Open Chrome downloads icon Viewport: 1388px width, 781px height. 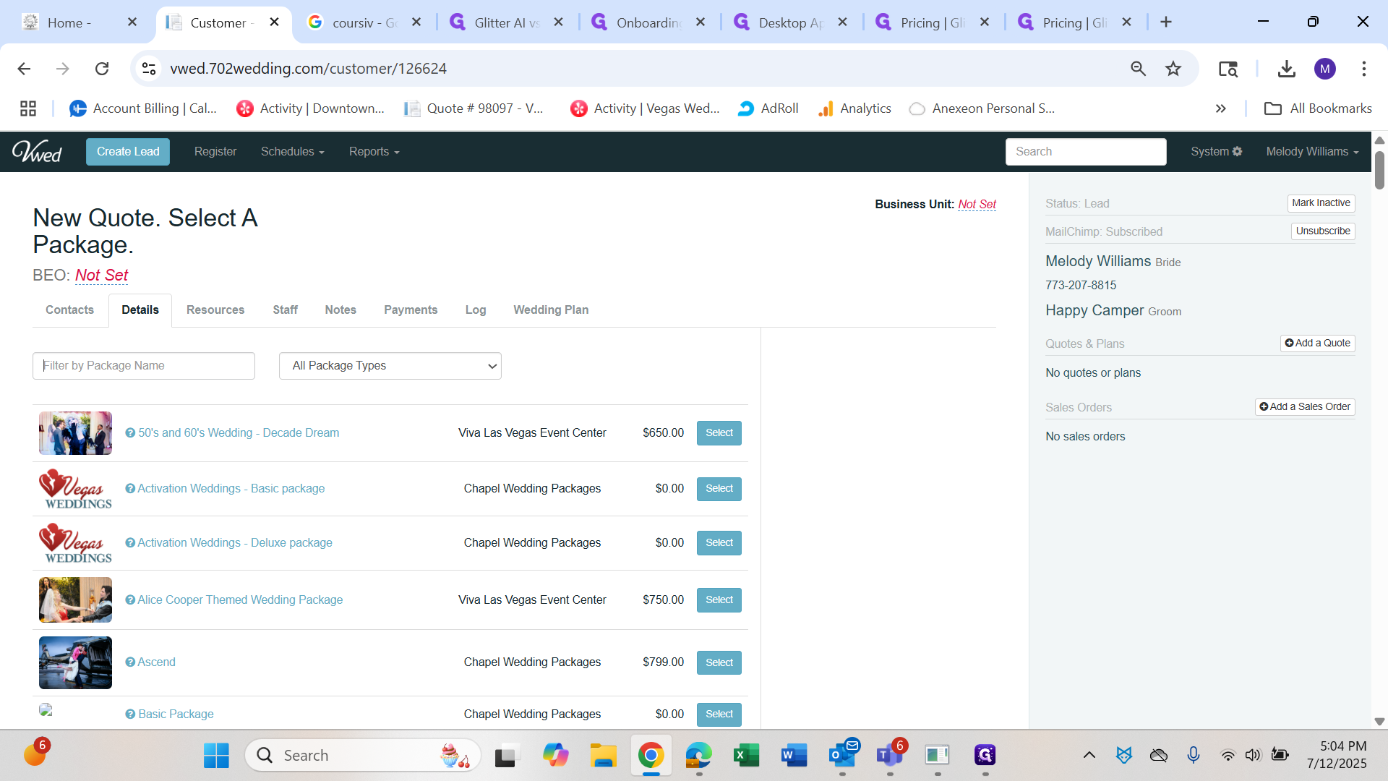pos(1286,69)
